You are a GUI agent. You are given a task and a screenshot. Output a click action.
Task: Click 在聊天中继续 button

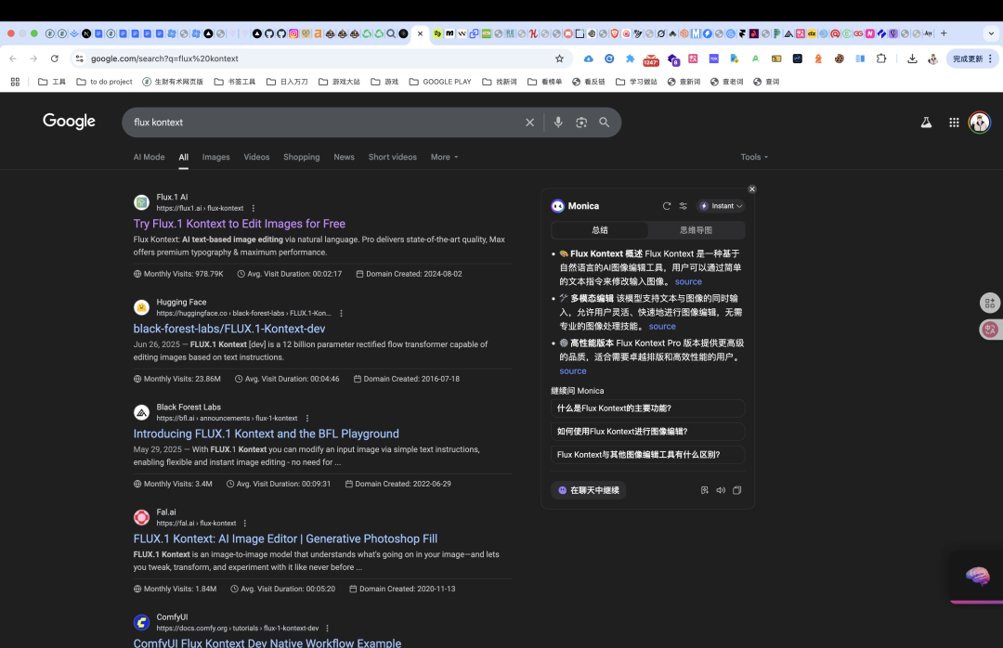(x=589, y=490)
